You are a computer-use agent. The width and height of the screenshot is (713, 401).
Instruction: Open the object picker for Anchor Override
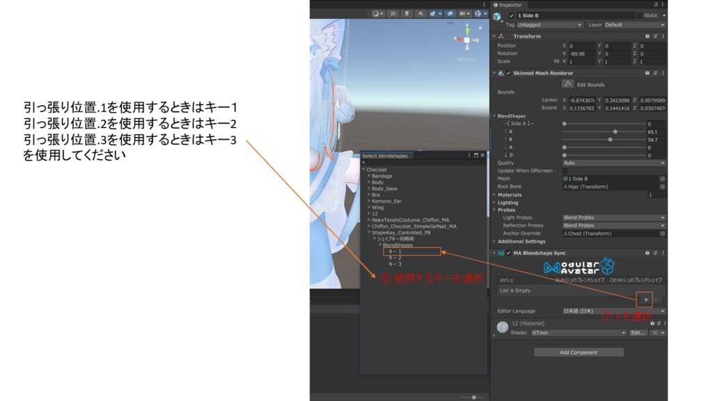(663, 233)
